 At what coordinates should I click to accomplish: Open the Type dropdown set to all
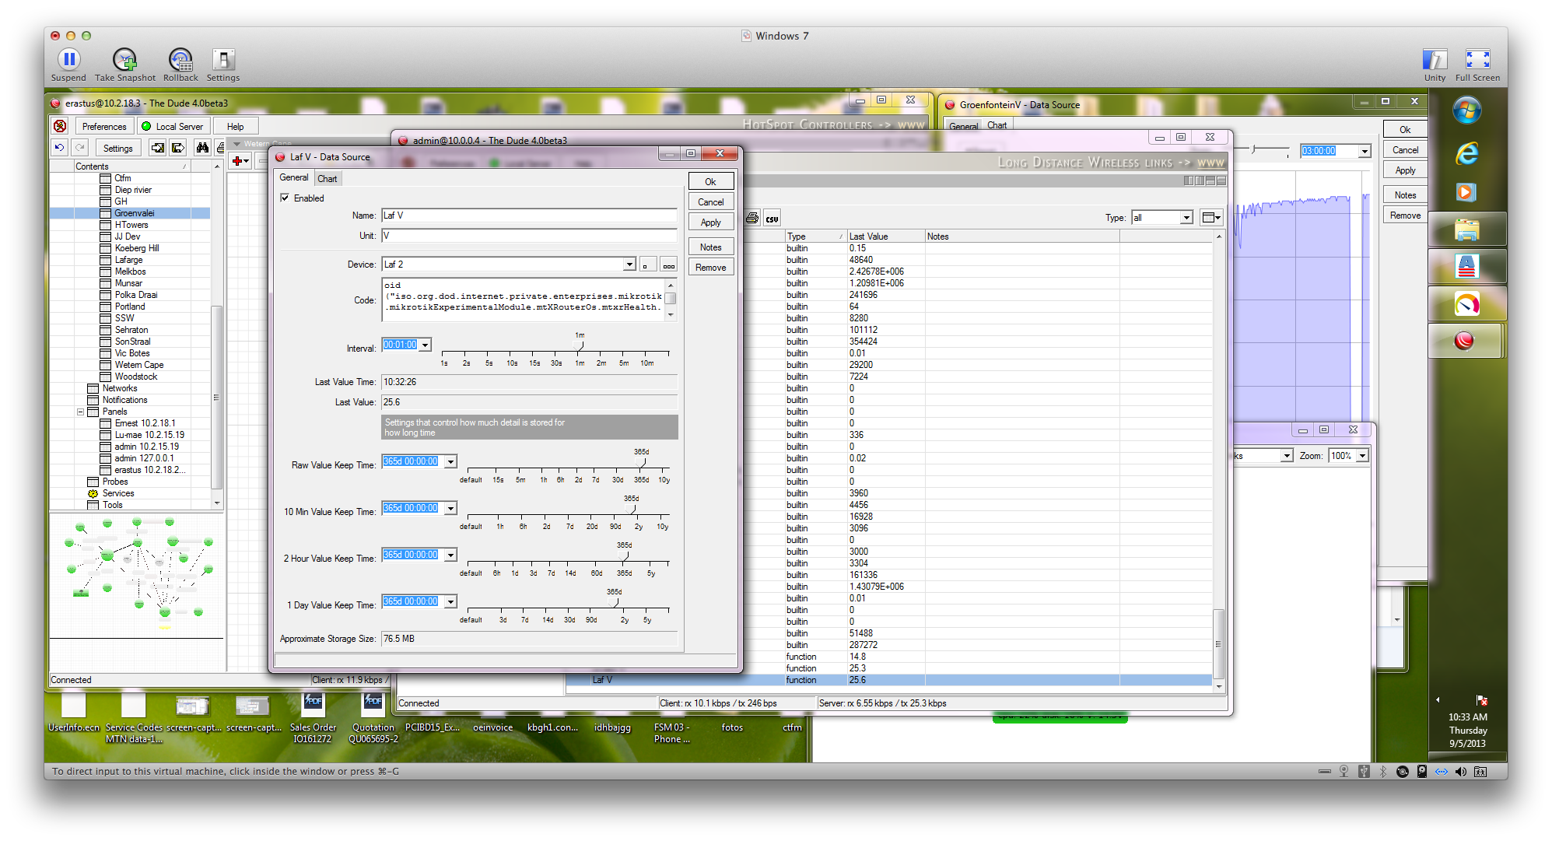[1186, 217]
